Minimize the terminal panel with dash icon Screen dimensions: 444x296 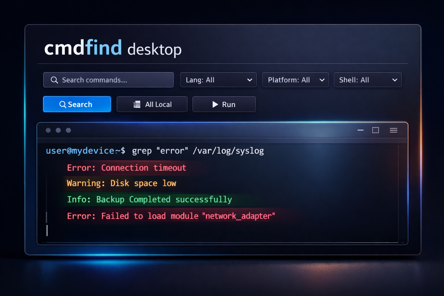coord(360,130)
